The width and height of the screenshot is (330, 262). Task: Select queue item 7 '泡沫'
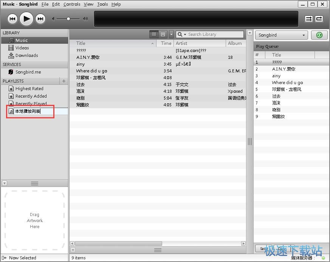pyautogui.click(x=291, y=103)
